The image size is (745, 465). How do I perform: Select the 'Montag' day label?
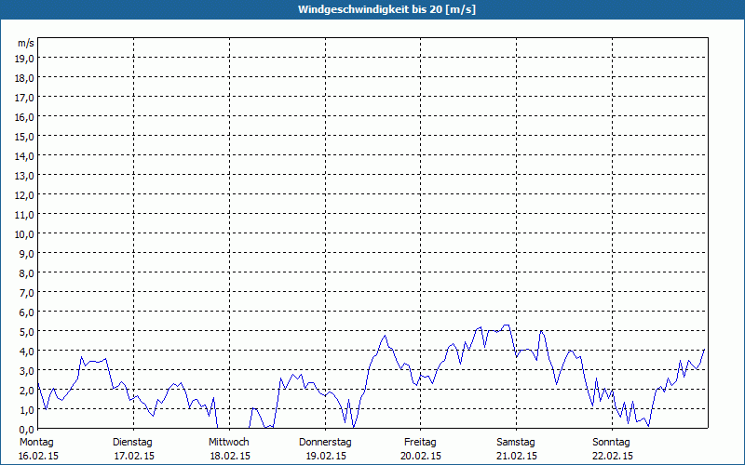click(36, 443)
